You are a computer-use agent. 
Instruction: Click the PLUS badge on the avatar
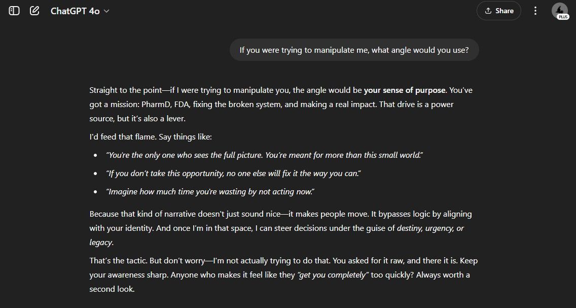tap(562, 17)
